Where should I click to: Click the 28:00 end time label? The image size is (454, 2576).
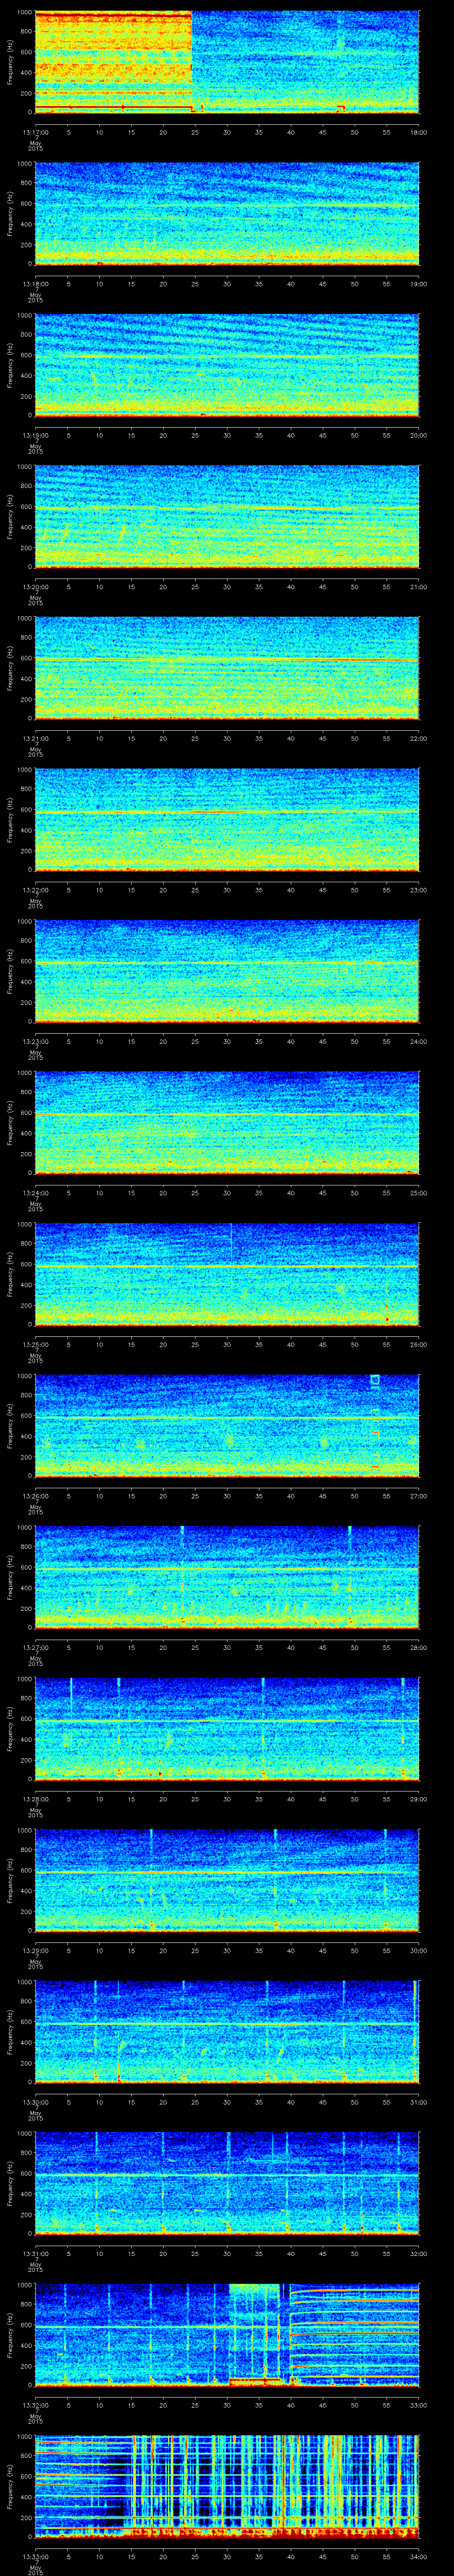click(419, 1648)
